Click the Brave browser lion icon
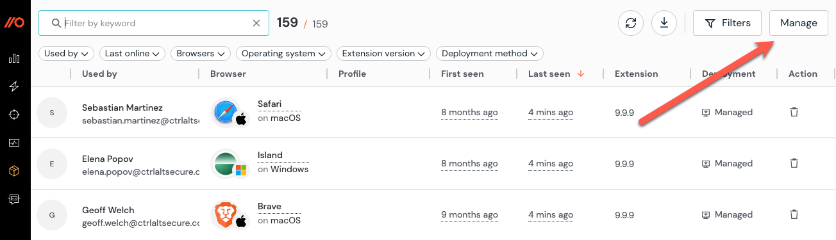This screenshot has width=836, height=240. pos(225,214)
